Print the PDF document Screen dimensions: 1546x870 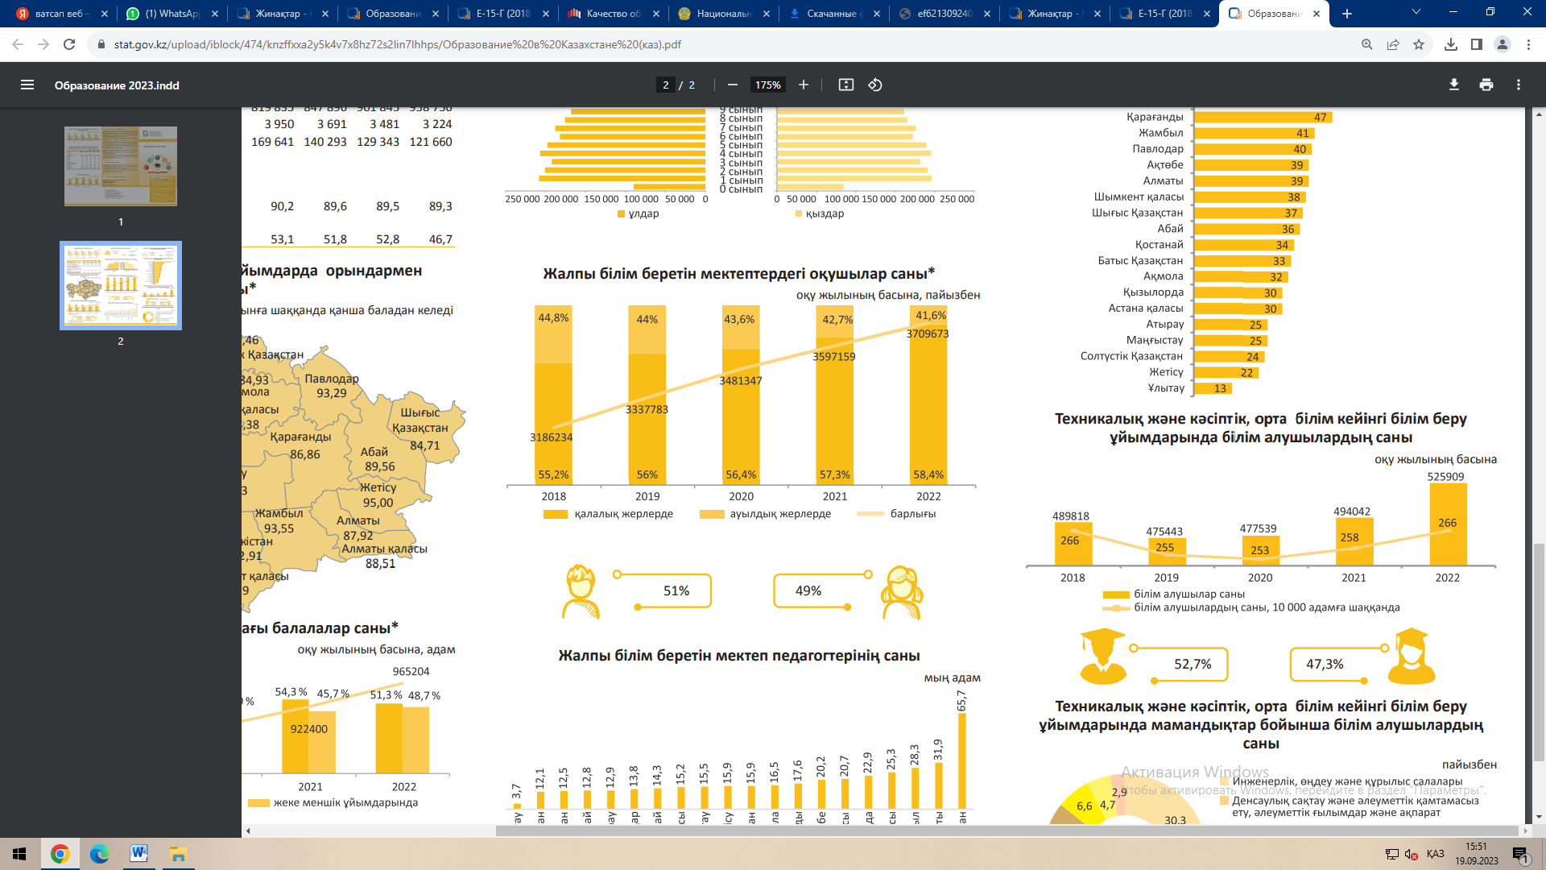click(x=1486, y=85)
